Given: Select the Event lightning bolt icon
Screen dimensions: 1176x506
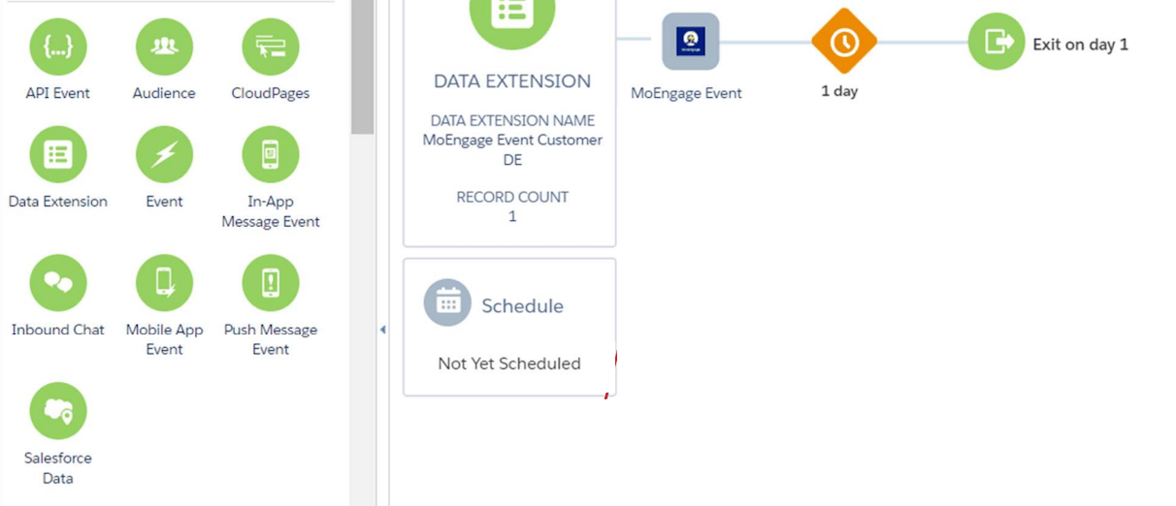Looking at the screenshot, I should click(164, 154).
